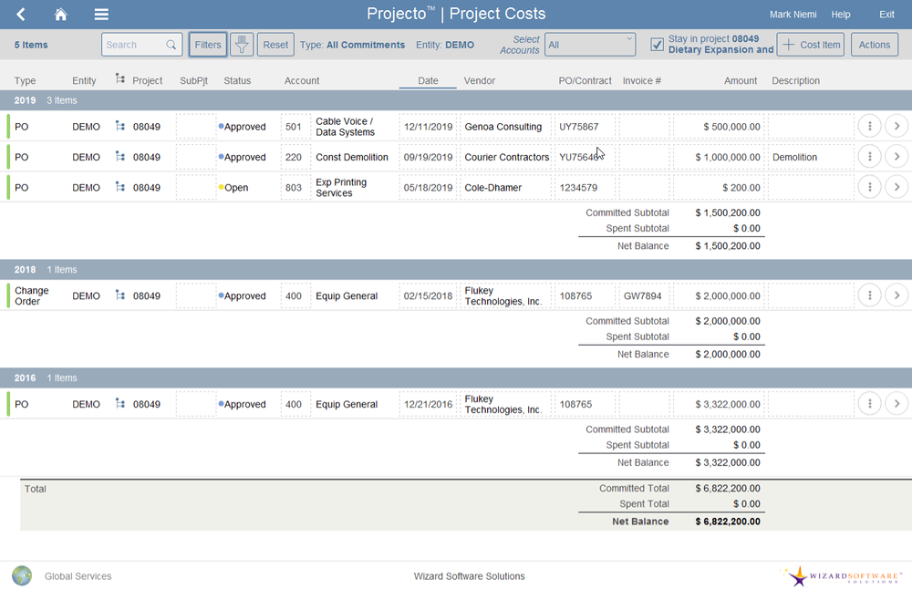The height and width of the screenshot is (590, 912).
Task: Click the hierarchy icon next to the Project column
Action: click(x=119, y=80)
